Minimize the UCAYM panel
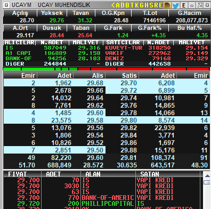 click(192, 5)
